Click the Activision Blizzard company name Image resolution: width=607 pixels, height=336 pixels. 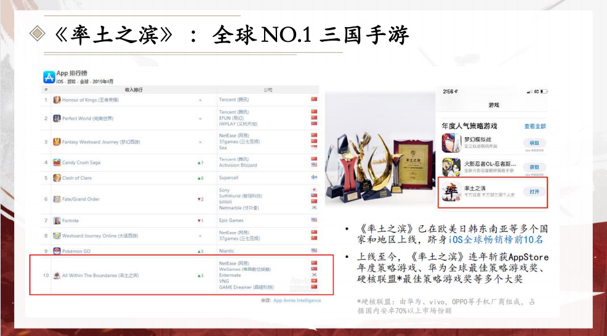(x=238, y=165)
